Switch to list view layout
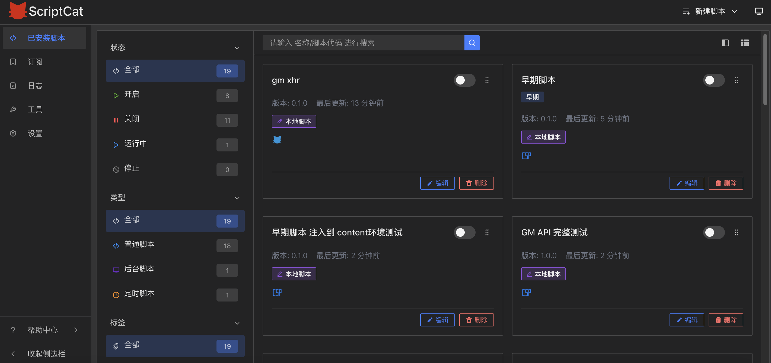The height and width of the screenshot is (363, 771). coord(745,43)
